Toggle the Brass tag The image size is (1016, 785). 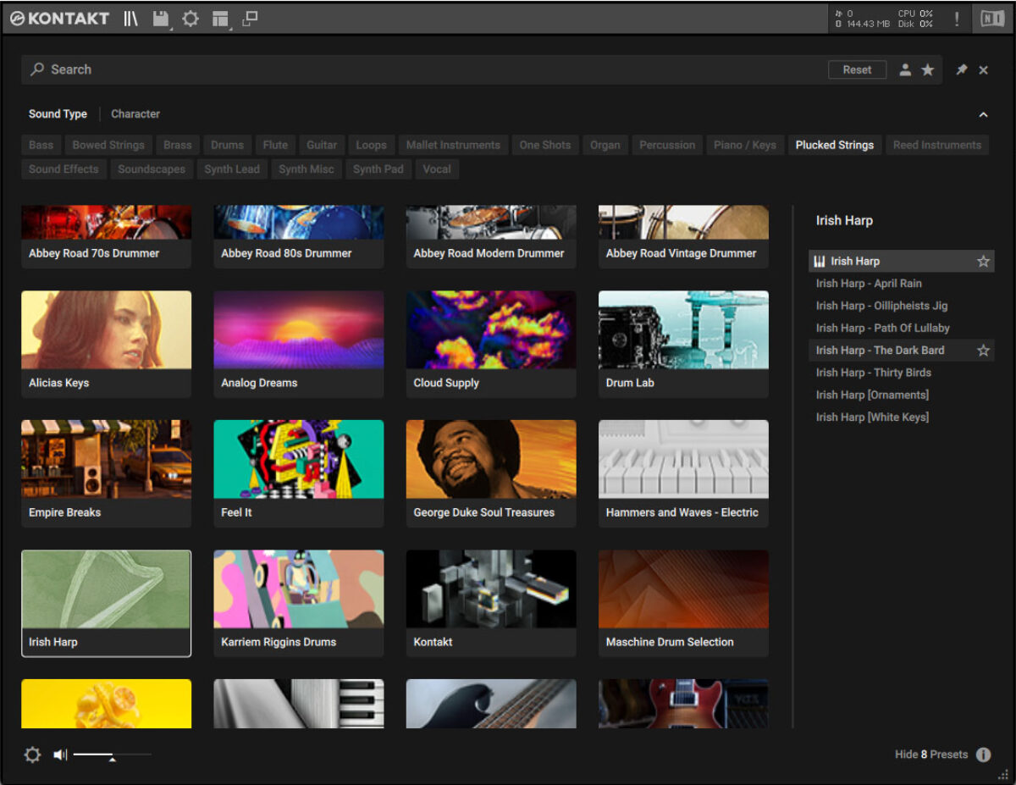click(178, 145)
